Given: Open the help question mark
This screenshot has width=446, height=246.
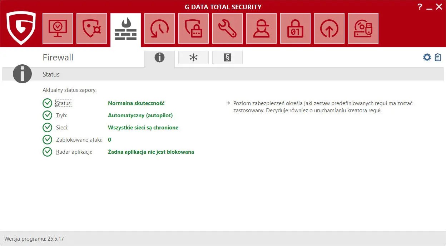Looking at the screenshot, I should [x=420, y=6].
